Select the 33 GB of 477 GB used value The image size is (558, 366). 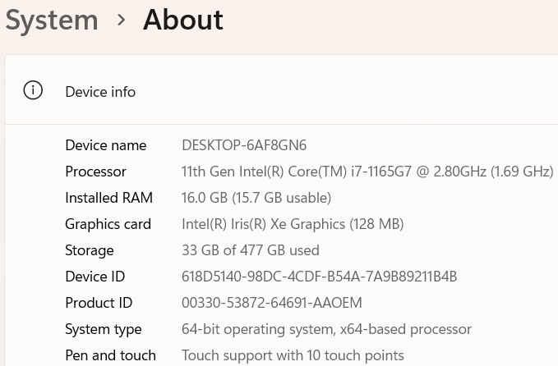tap(251, 250)
